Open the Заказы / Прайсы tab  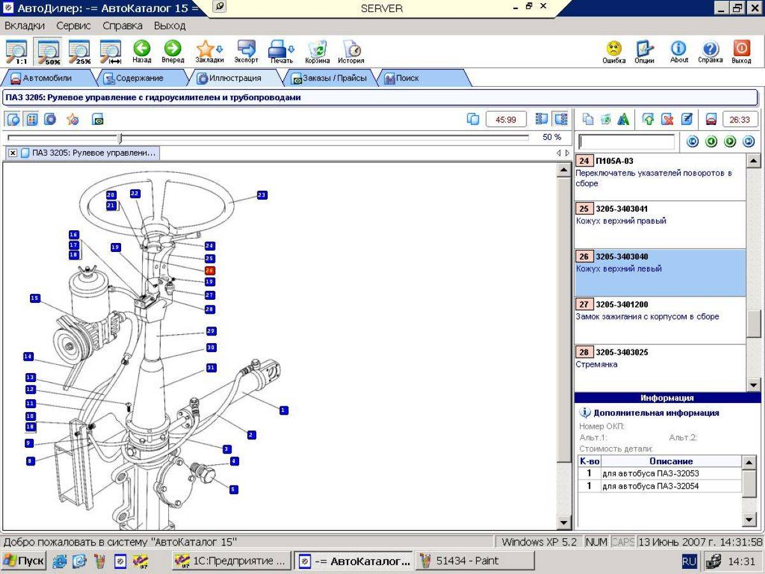coord(330,78)
